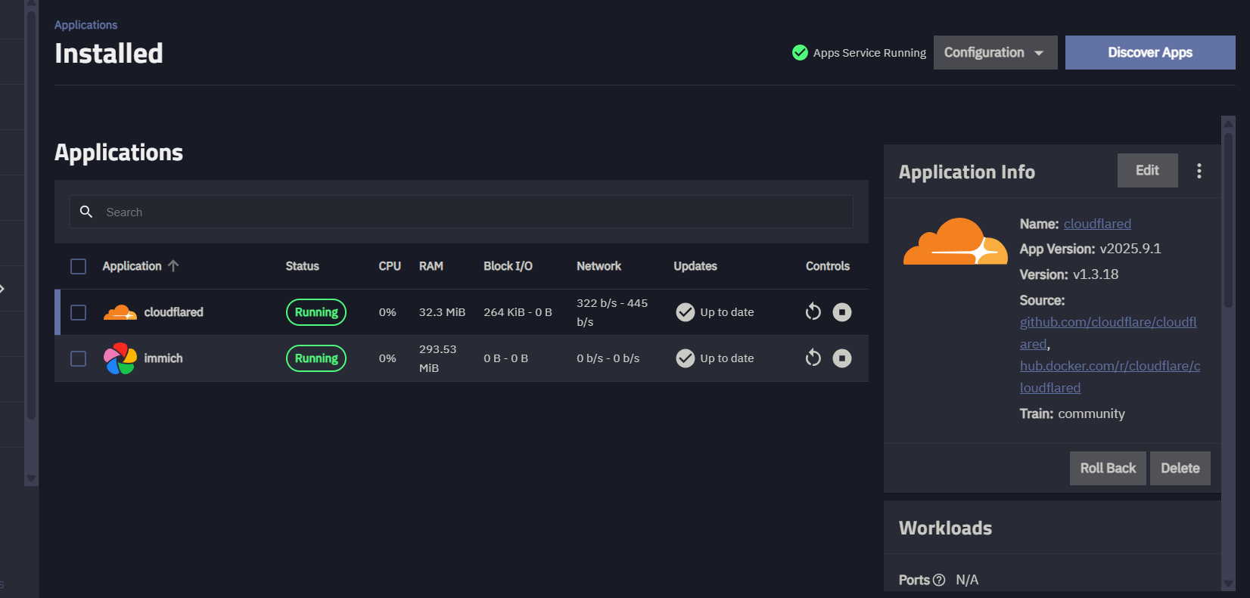1250x598 pixels.
Task: Select the cloudflared application name
Action: point(173,312)
